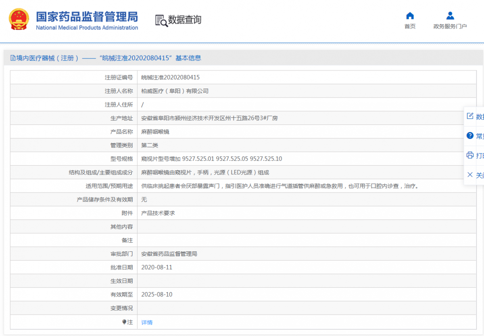Open help via the question mark icon

click(469, 135)
